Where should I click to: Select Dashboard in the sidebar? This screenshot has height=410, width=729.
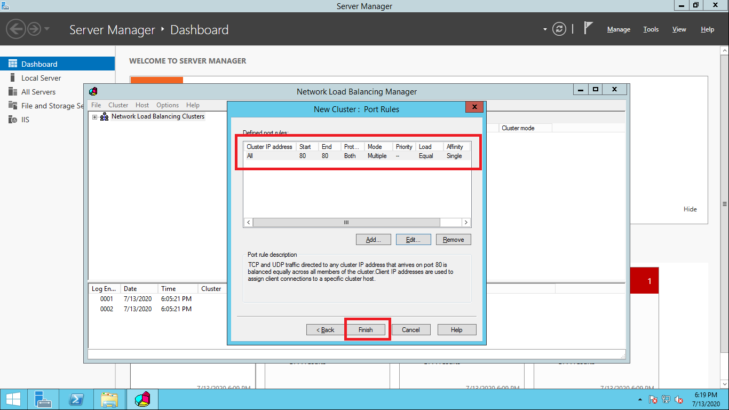57,64
